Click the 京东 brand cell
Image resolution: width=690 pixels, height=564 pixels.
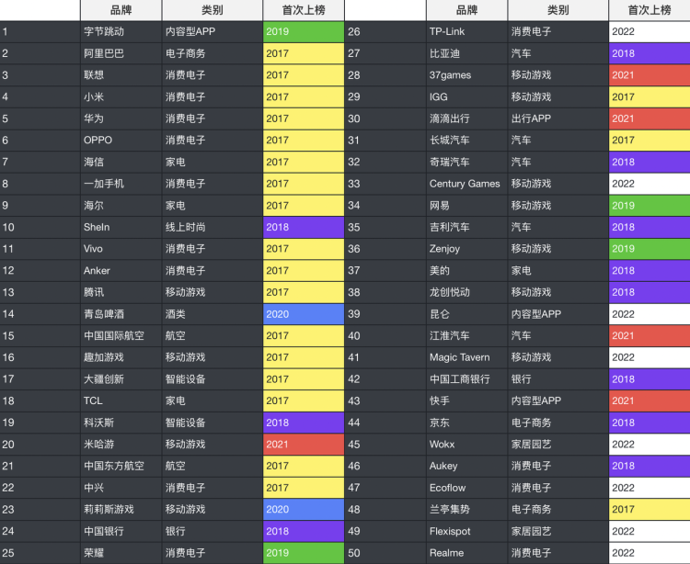[466, 423]
